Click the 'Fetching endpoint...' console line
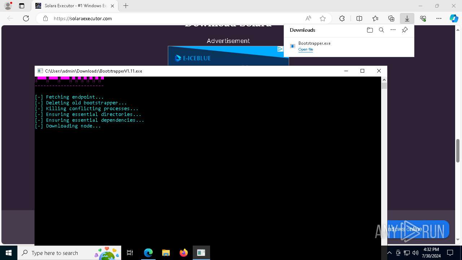This screenshot has height=260, width=462. 69,97
